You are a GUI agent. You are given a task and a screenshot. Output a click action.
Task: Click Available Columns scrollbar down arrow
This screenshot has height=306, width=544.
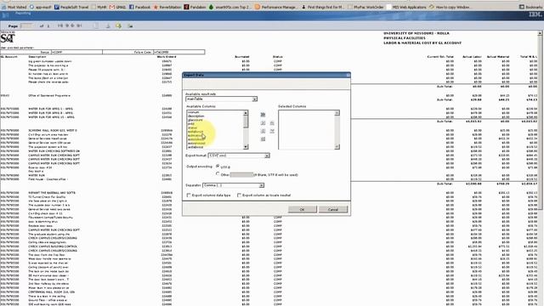(x=246, y=147)
